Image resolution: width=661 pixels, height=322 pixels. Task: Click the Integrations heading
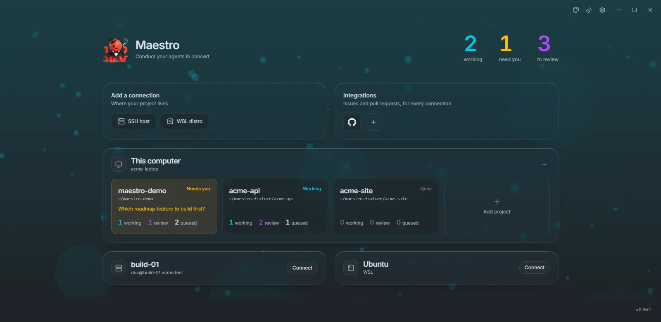[x=360, y=95]
